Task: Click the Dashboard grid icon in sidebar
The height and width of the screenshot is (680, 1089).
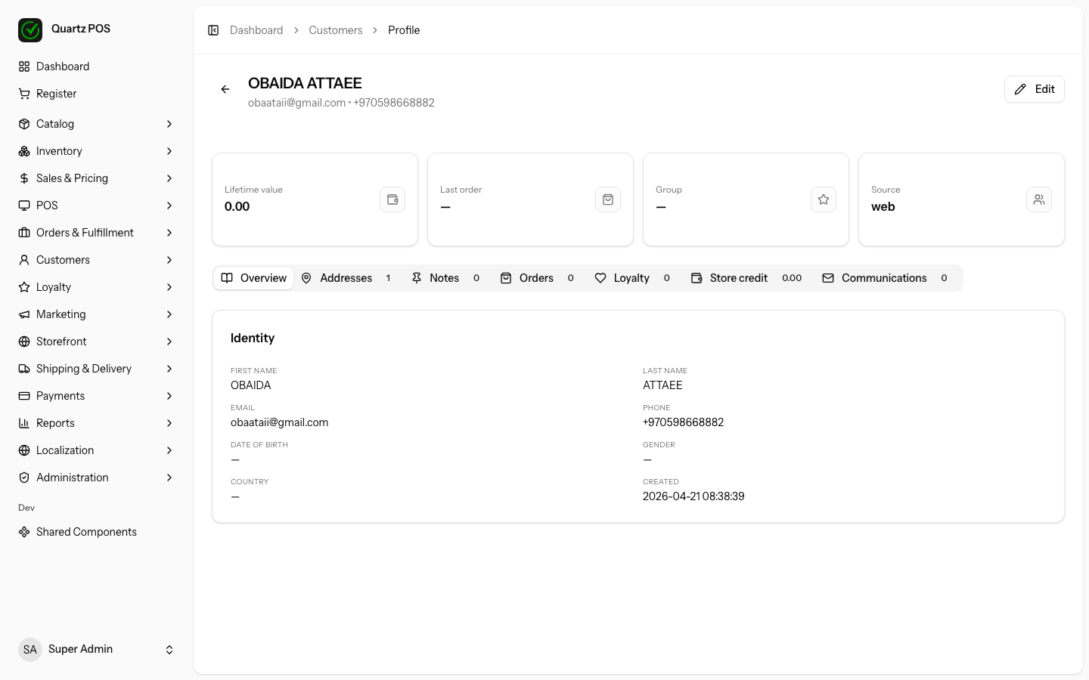Action: click(x=24, y=66)
